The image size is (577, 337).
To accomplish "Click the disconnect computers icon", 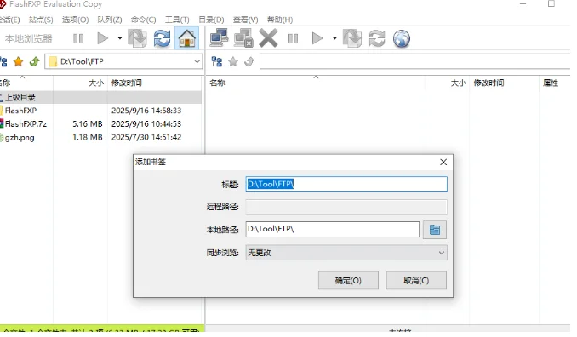I will click(x=243, y=38).
